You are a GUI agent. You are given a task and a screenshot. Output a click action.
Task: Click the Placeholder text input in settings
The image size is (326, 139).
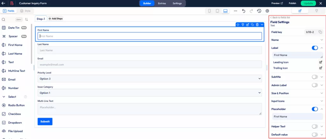(x=297, y=116)
